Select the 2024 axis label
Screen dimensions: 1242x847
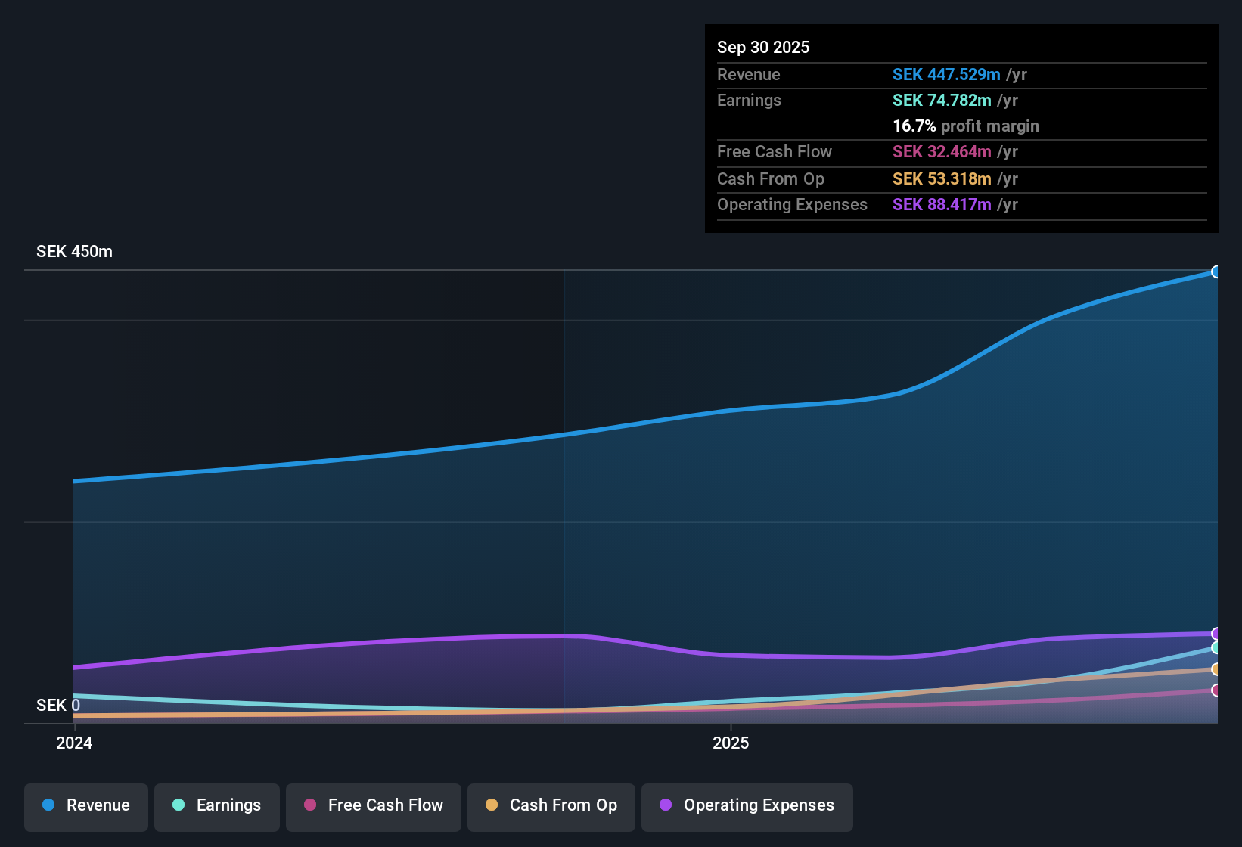click(73, 743)
